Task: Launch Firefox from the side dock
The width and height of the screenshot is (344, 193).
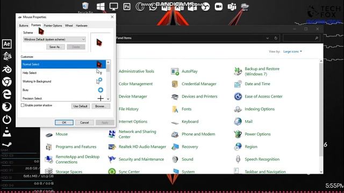Action: 7,107
